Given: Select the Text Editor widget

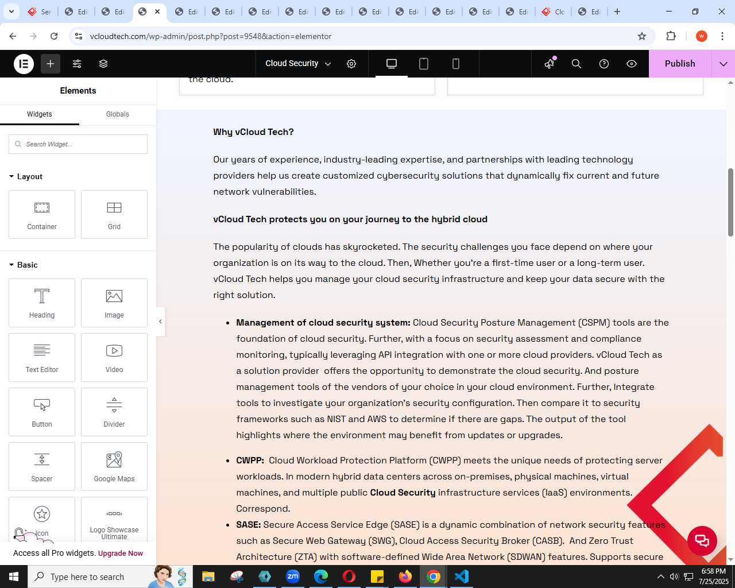Looking at the screenshot, I should [42, 357].
